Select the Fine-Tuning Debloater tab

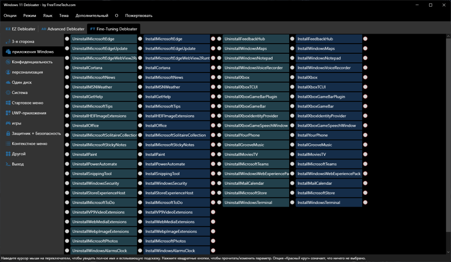[114, 29]
